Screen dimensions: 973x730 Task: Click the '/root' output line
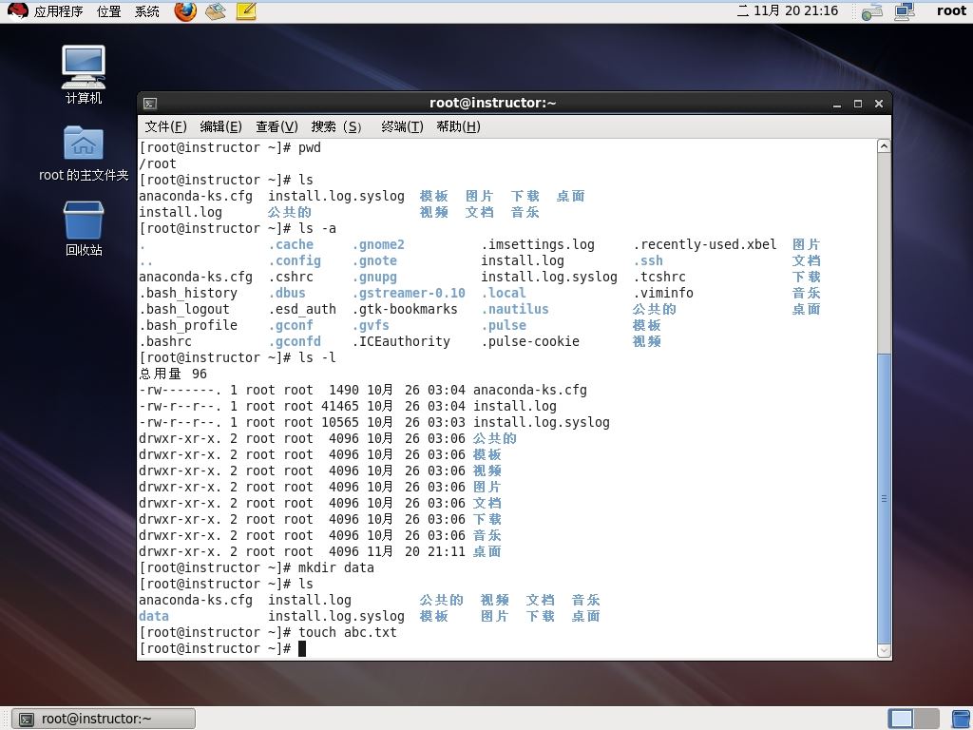(158, 163)
